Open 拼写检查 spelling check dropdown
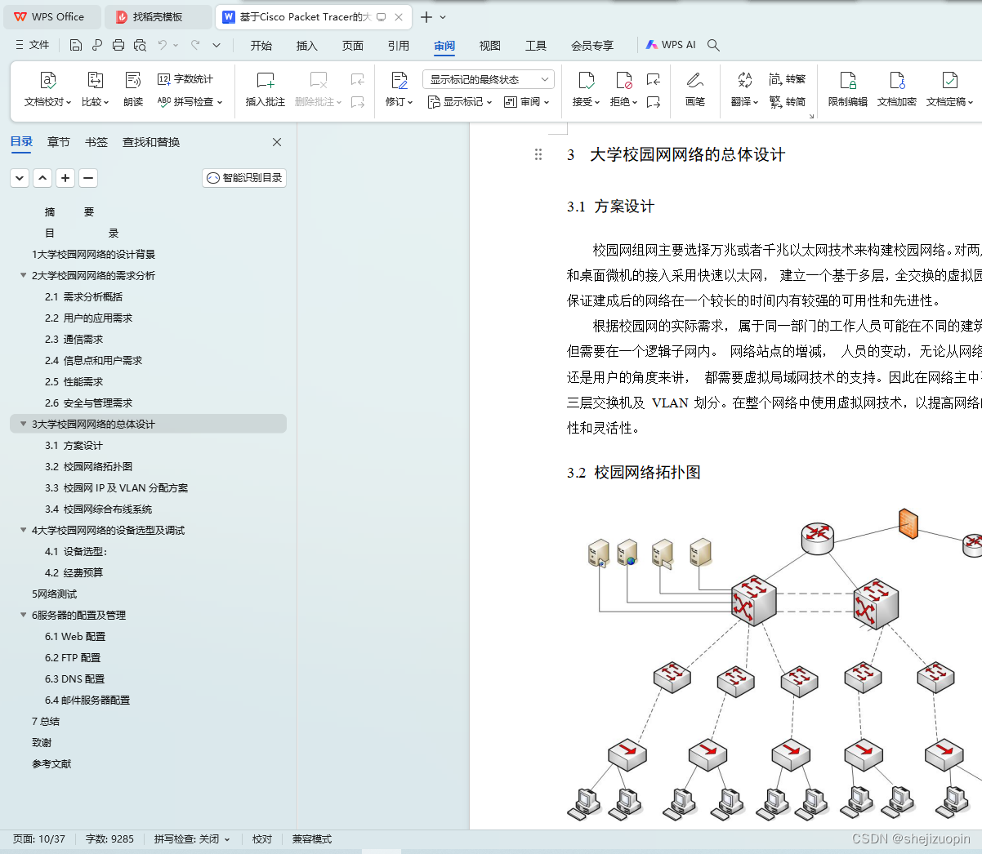 click(190, 102)
